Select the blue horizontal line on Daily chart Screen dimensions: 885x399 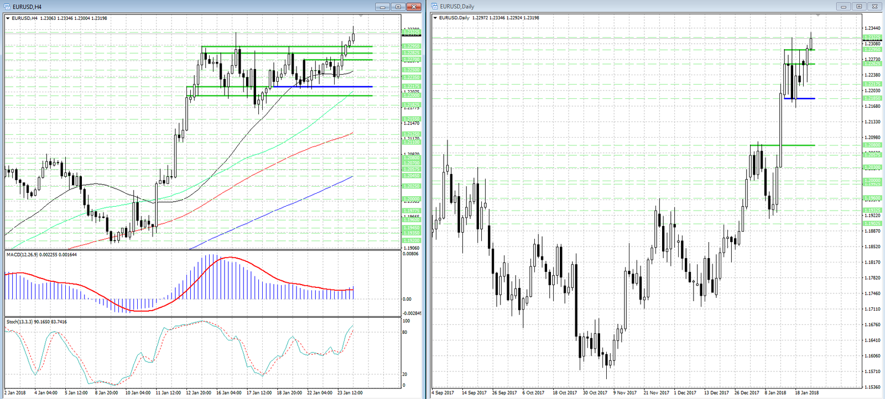click(x=799, y=98)
